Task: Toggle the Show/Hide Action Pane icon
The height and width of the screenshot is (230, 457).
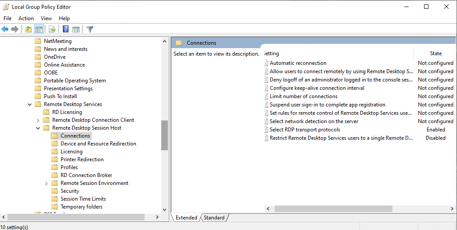Action: (76, 29)
